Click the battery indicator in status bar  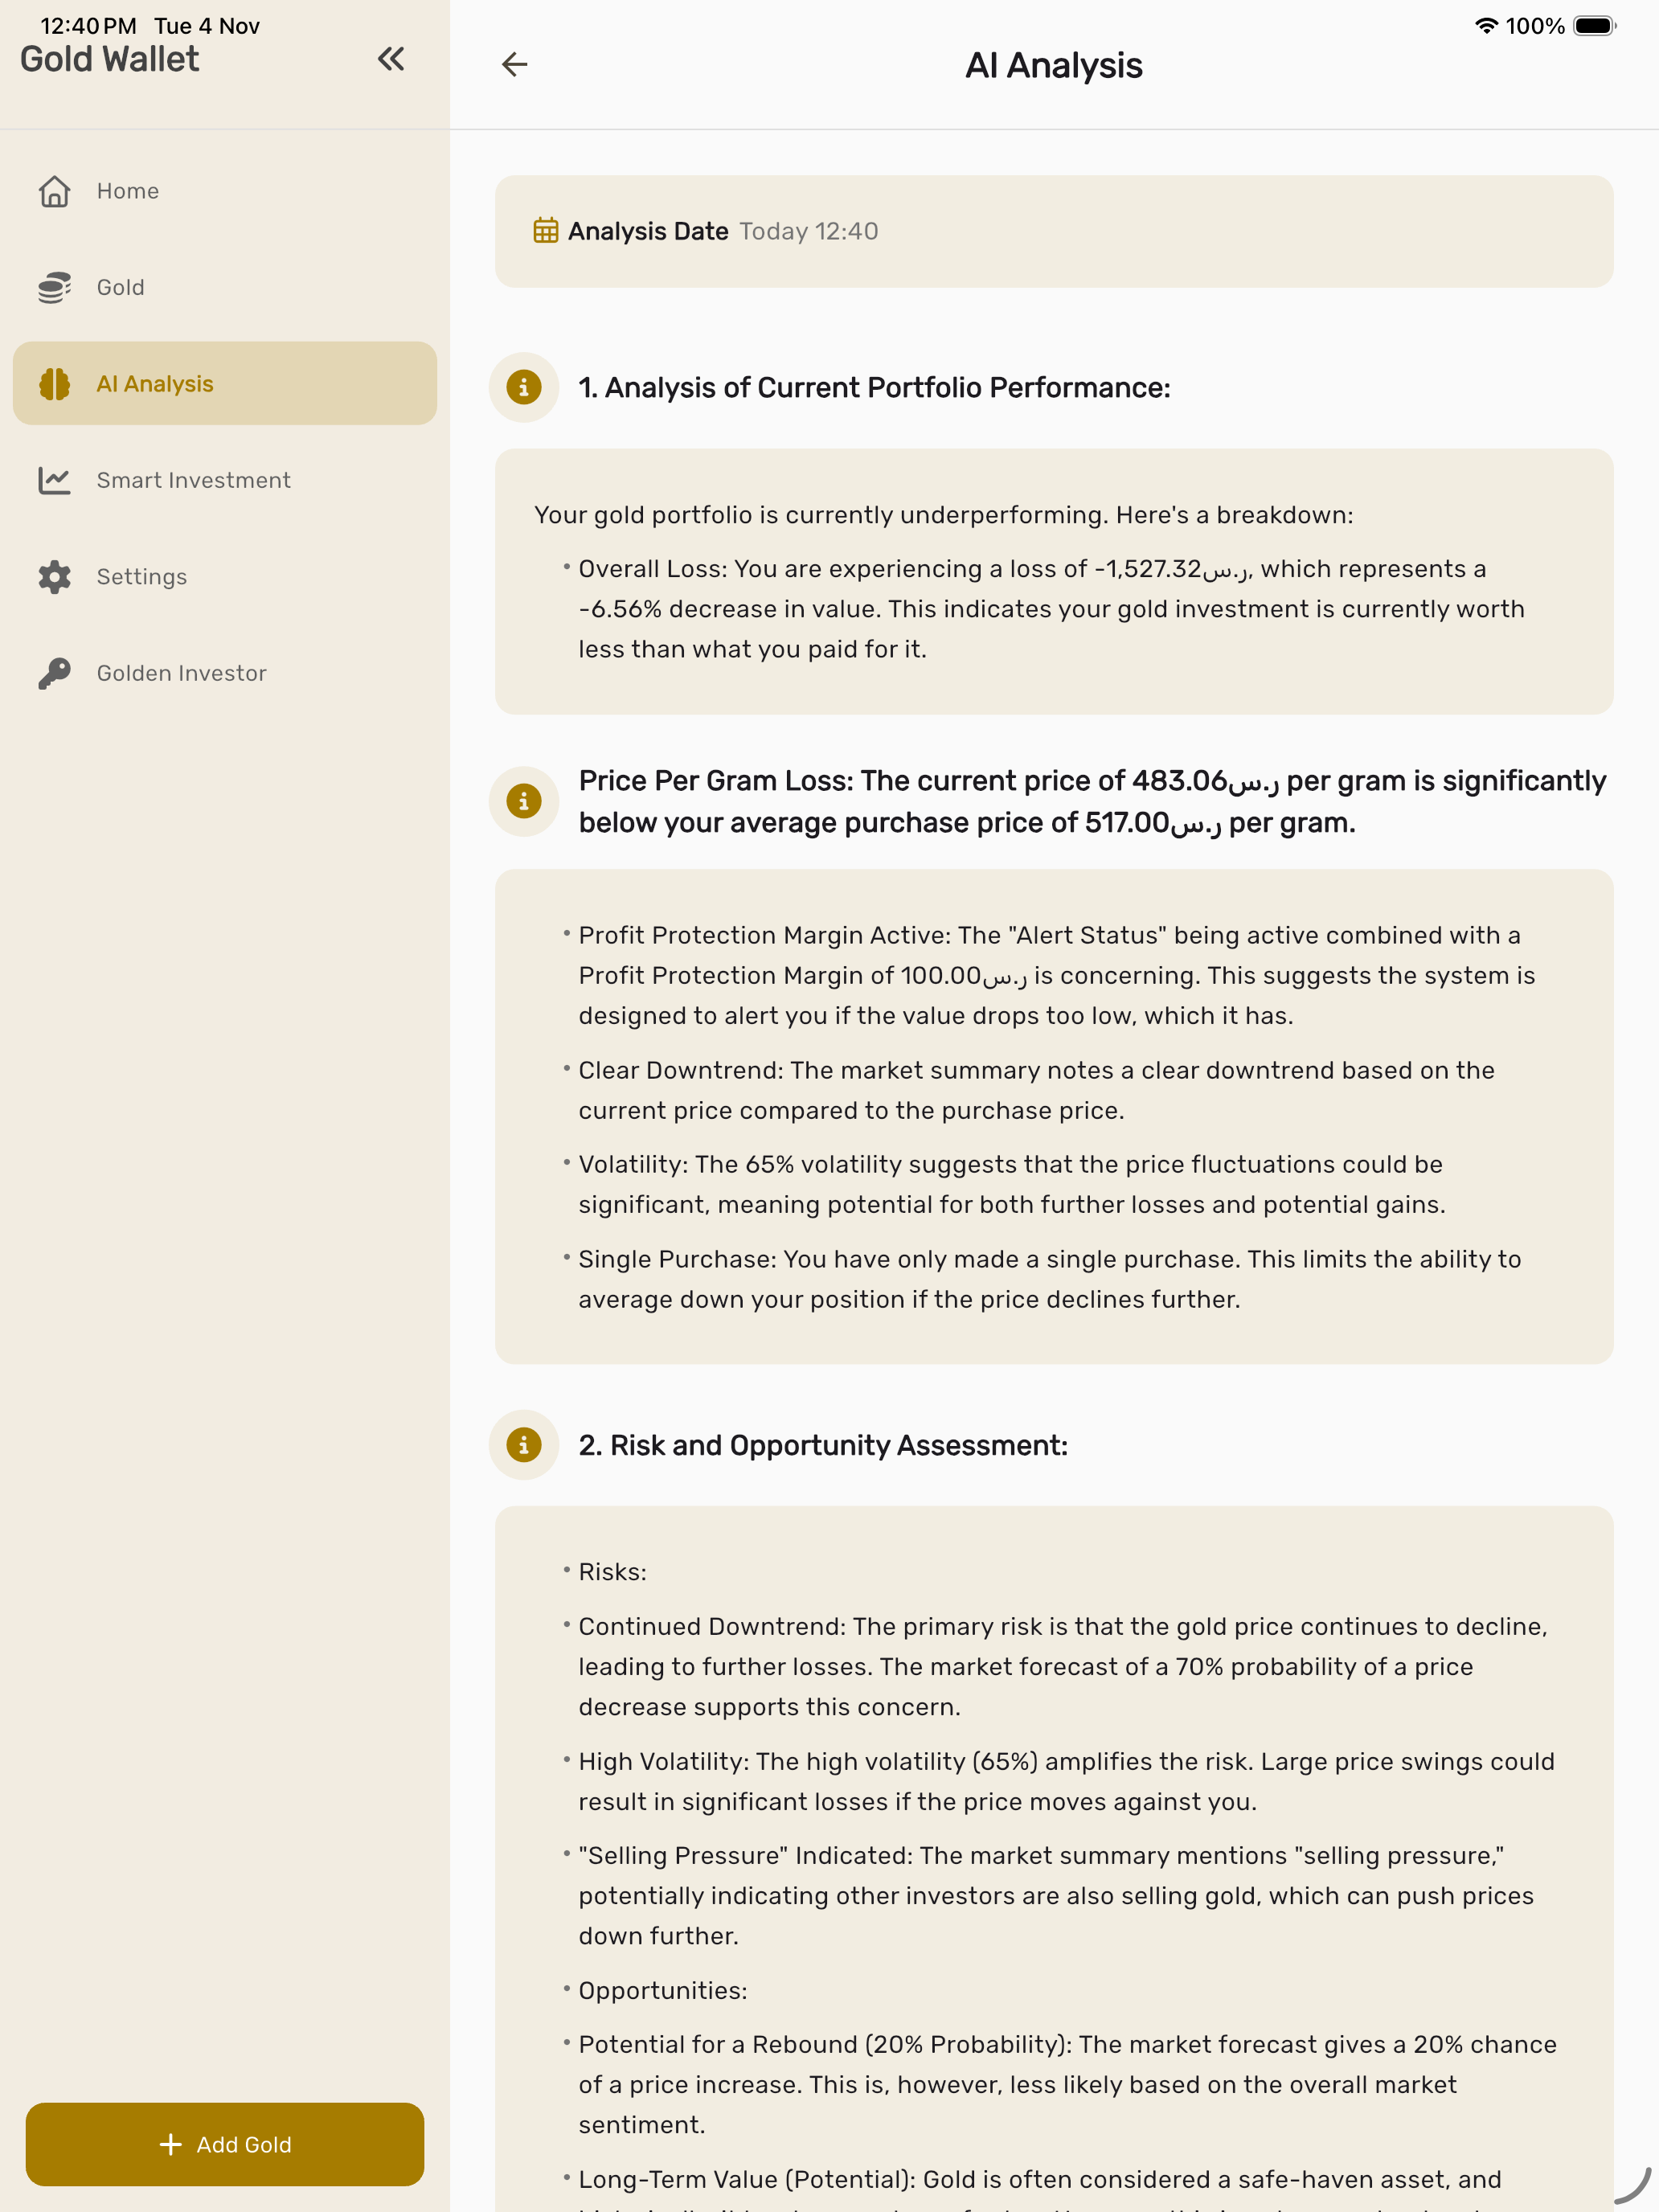[x=1594, y=26]
